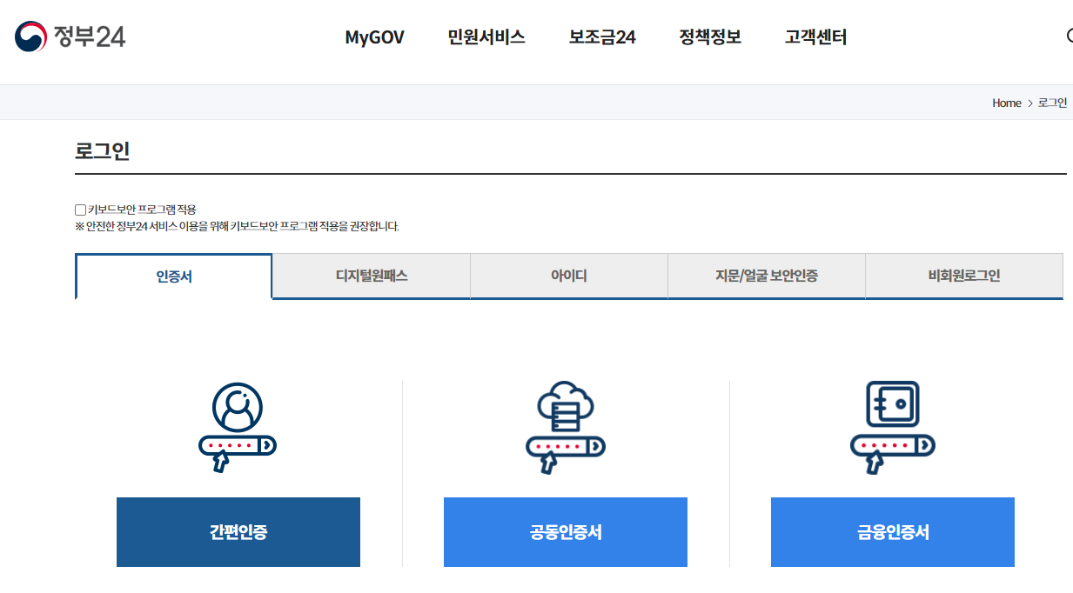Select the 비회원로그인 tab
The height and width of the screenshot is (593, 1073).
coord(964,275)
